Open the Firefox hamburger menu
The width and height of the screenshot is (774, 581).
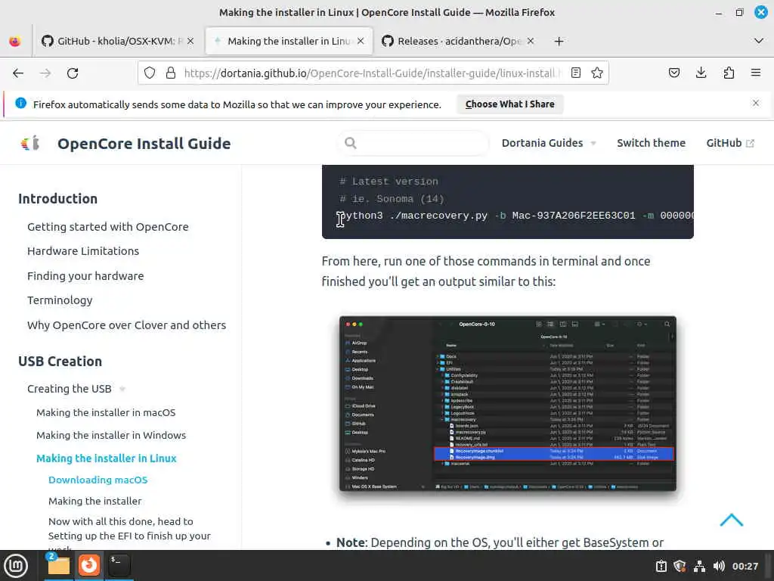pyautogui.click(x=756, y=73)
